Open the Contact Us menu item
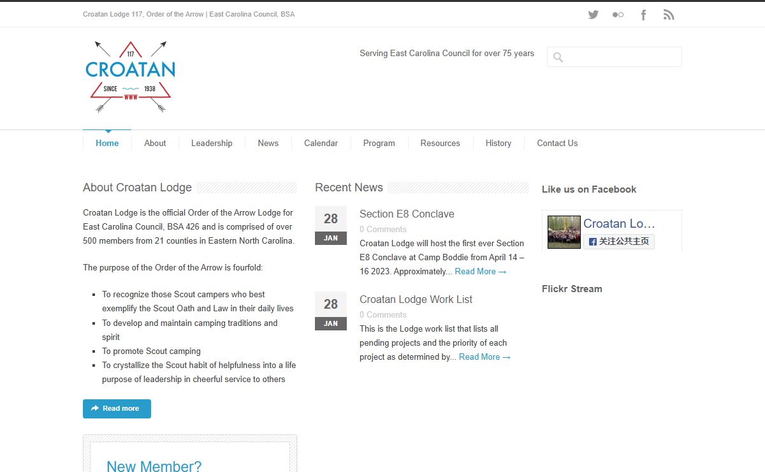The width and height of the screenshot is (765, 472). 558,144
